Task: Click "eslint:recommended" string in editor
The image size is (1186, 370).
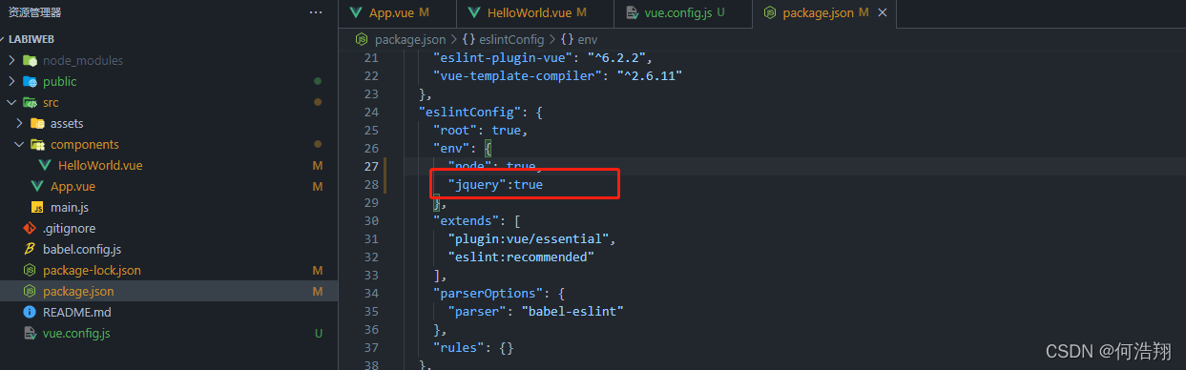Action: pos(521,257)
